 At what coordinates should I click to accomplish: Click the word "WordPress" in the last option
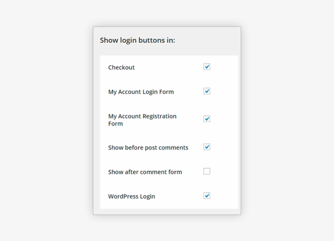click(123, 196)
